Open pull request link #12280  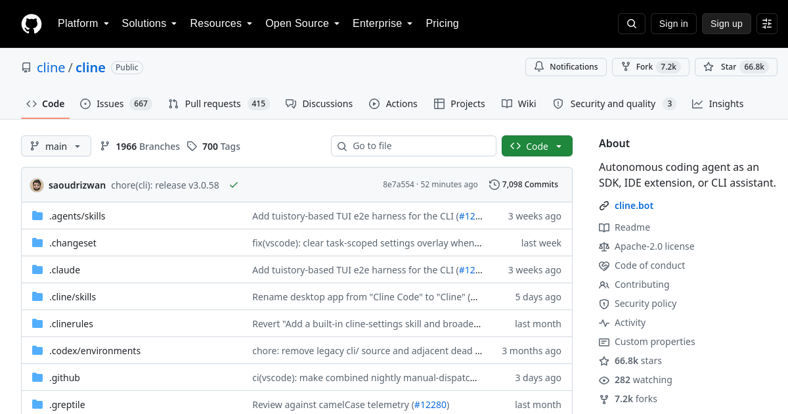point(430,405)
